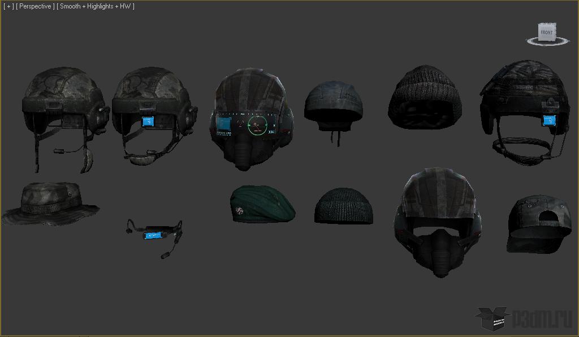Click the ViewCube compass ring
Screen dimensions: 579x337
pyautogui.click(x=547, y=42)
